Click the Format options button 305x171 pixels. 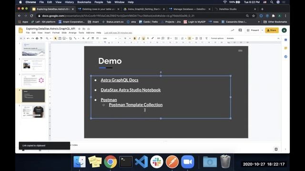(217, 38)
